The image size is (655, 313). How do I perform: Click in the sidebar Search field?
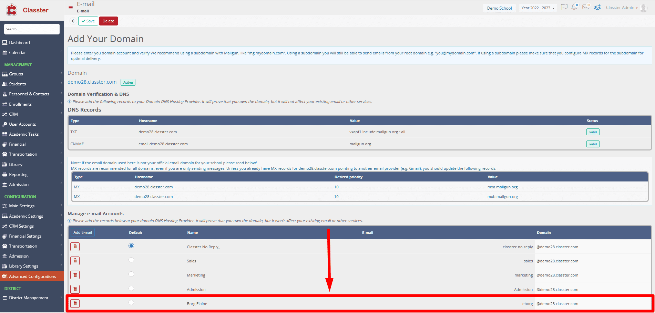point(32,29)
